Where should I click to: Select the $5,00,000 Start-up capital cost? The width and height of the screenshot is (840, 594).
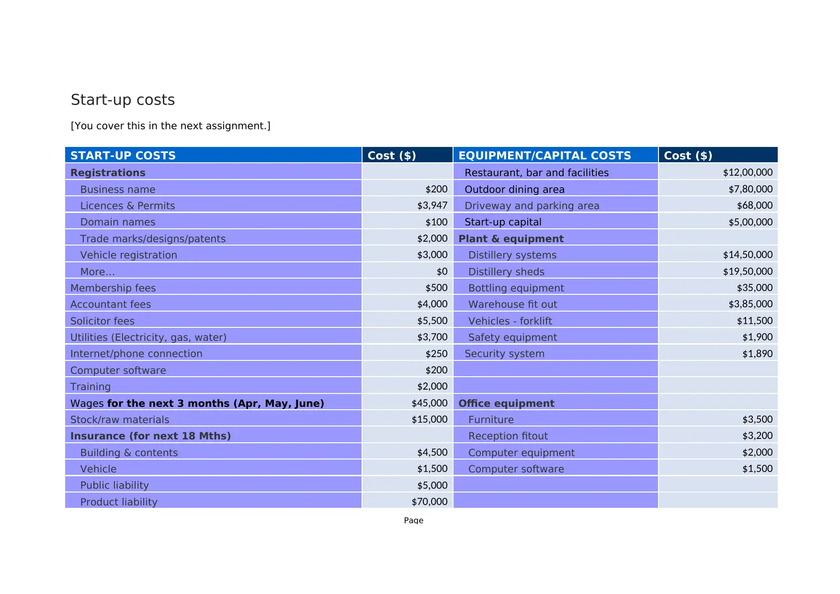click(x=750, y=222)
